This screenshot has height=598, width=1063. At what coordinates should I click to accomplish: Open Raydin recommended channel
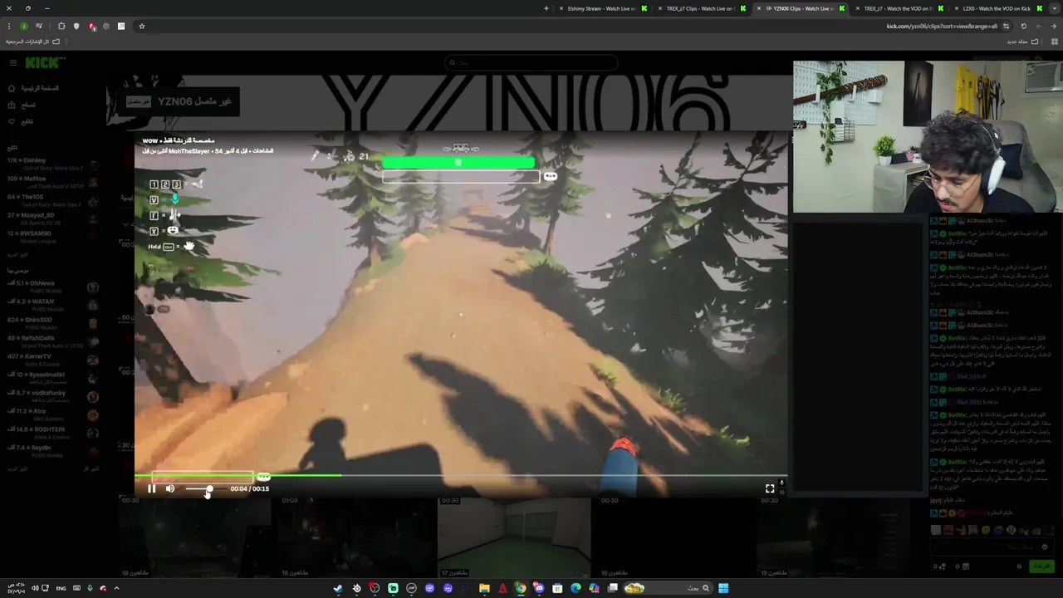pos(51,451)
